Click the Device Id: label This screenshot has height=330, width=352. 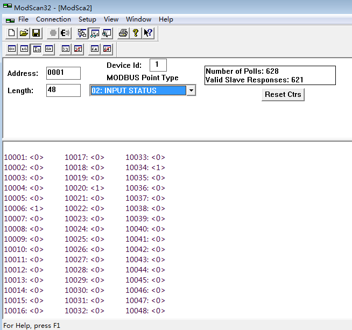[124, 65]
